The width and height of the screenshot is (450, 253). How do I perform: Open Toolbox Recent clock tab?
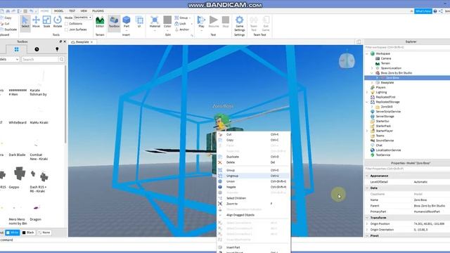pos(37,49)
